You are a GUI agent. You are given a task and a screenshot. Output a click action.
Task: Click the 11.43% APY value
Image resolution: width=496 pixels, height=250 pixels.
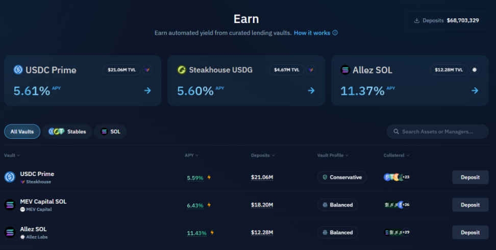[196, 233]
